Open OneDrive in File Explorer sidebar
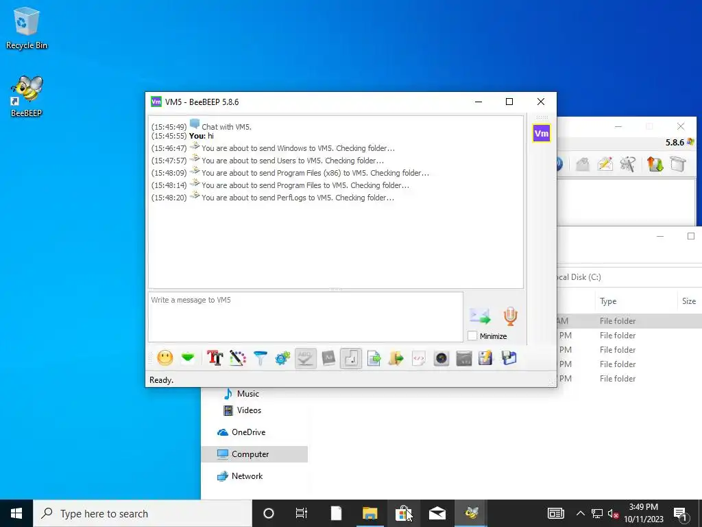The image size is (702, 527). (248, 432)
